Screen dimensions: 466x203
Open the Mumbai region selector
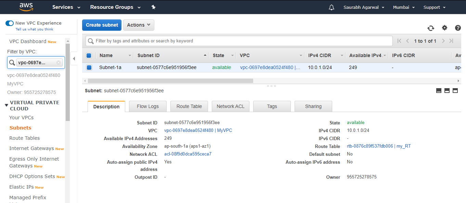[x=403, y=7]
